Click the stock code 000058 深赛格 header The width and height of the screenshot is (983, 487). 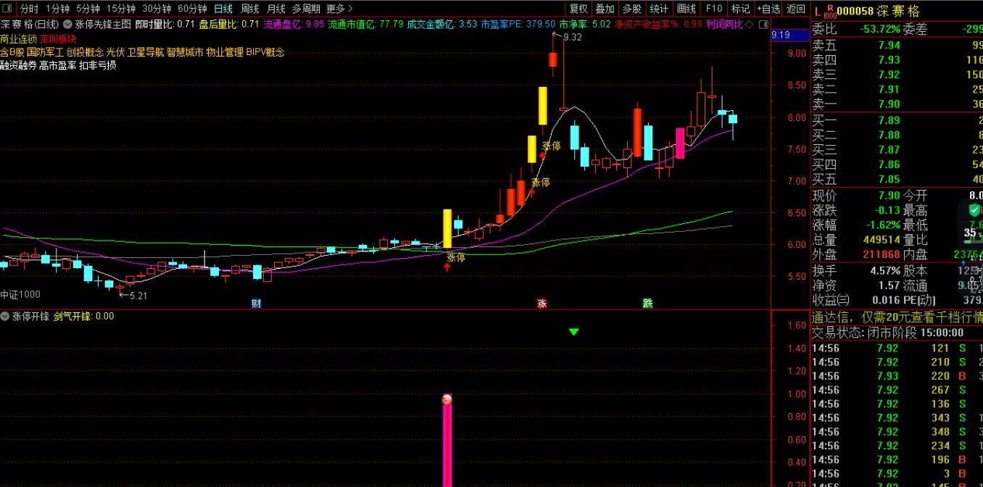[879, 12]
